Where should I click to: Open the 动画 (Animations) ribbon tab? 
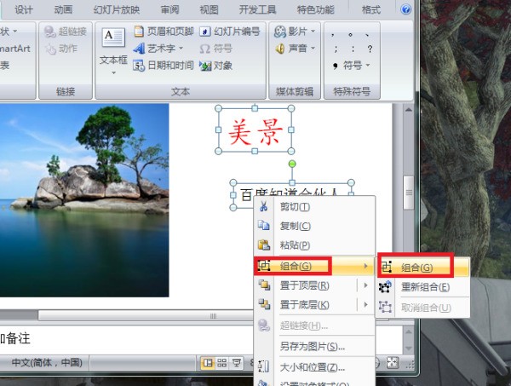coord(63,9)
